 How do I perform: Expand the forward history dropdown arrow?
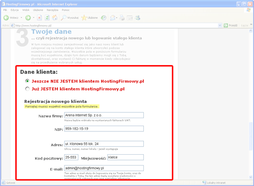tap(34, 18)
